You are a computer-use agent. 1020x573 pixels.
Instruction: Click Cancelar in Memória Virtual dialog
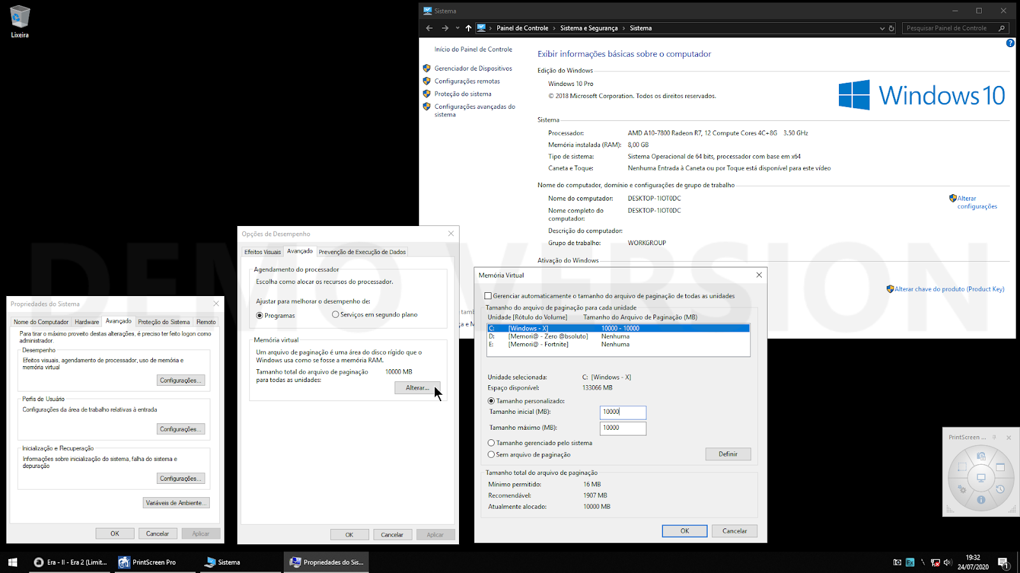pyautogui.click(x=734, y=531)
